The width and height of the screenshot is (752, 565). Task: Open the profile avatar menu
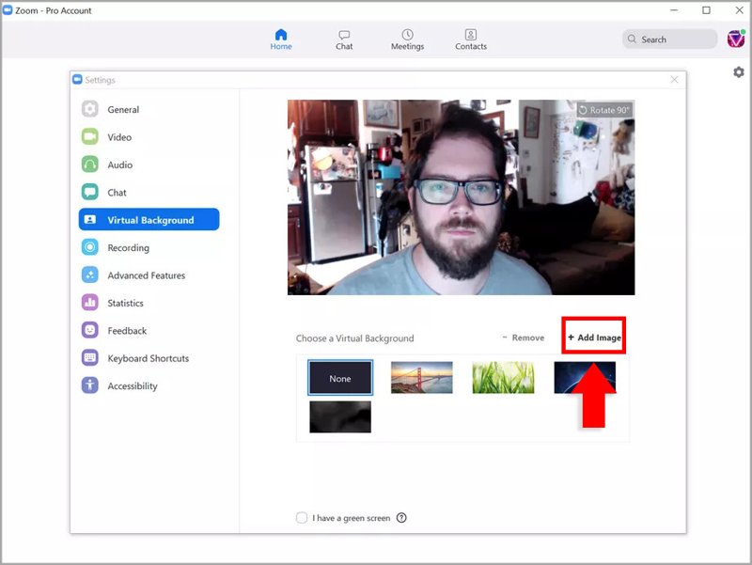736,39
